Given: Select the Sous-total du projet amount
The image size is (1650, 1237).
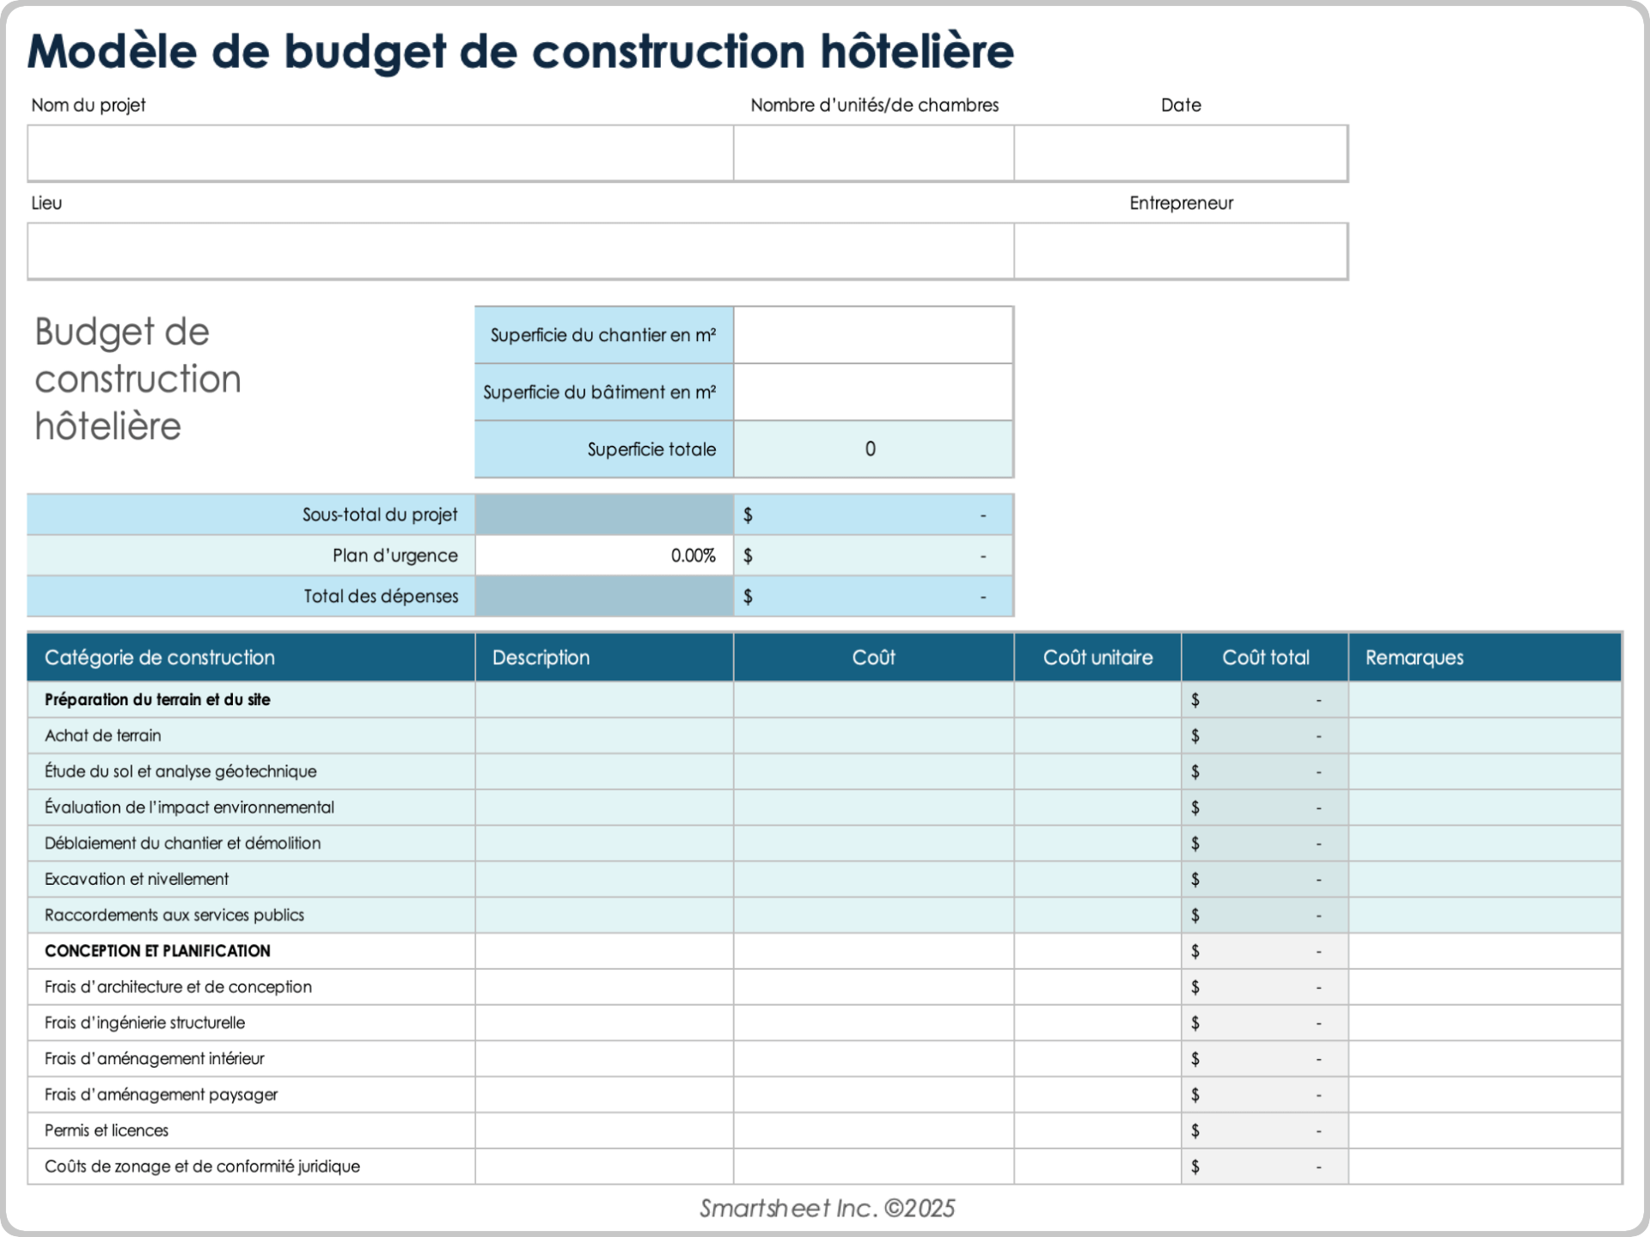Looking at the screenshot, I should pyautogui.click(x=872, y=514).
